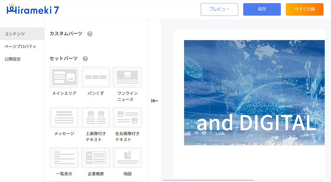Select the 上画像付きテキスト part icon
Screen dimensions: 331x182
click(x=96, y=117)
